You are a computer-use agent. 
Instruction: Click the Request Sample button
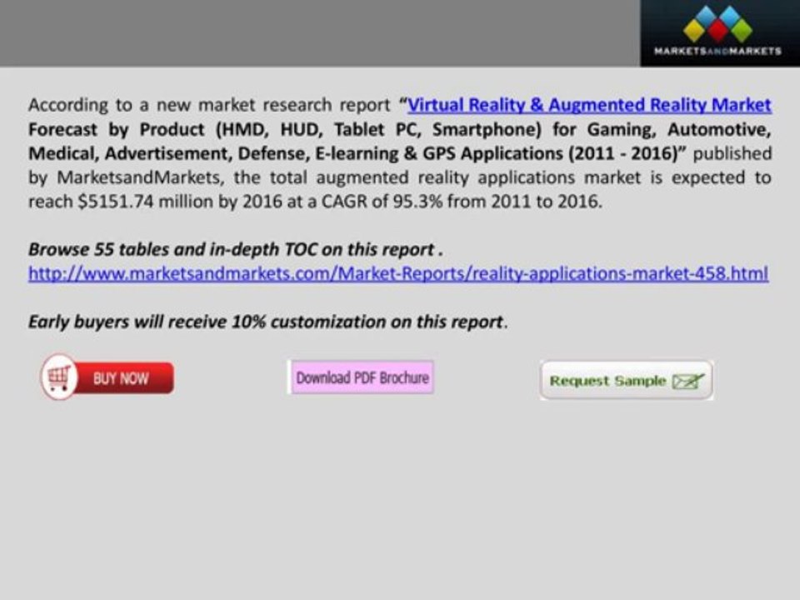click(627, 380)
